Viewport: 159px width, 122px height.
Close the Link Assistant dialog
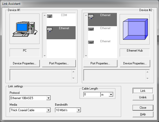click(143, 108)
